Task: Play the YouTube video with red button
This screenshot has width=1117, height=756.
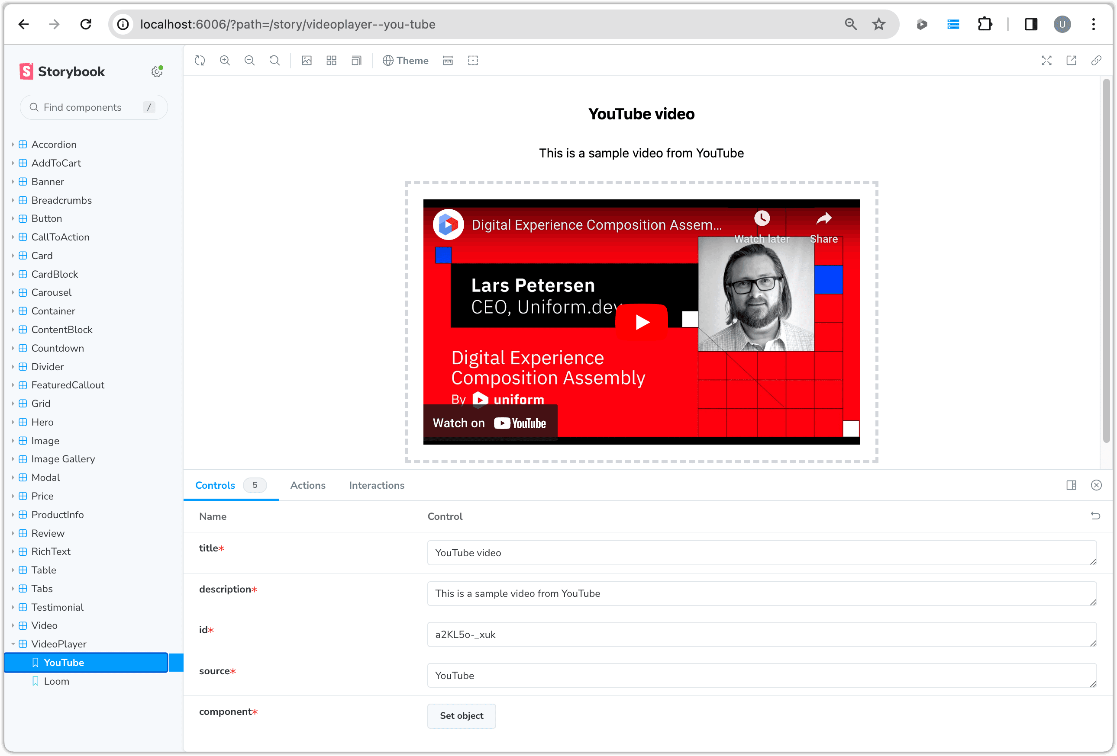Action: pos(642,322)
